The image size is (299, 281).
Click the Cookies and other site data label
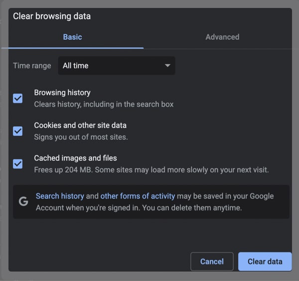pyautogui.click(x=80, y=125)
